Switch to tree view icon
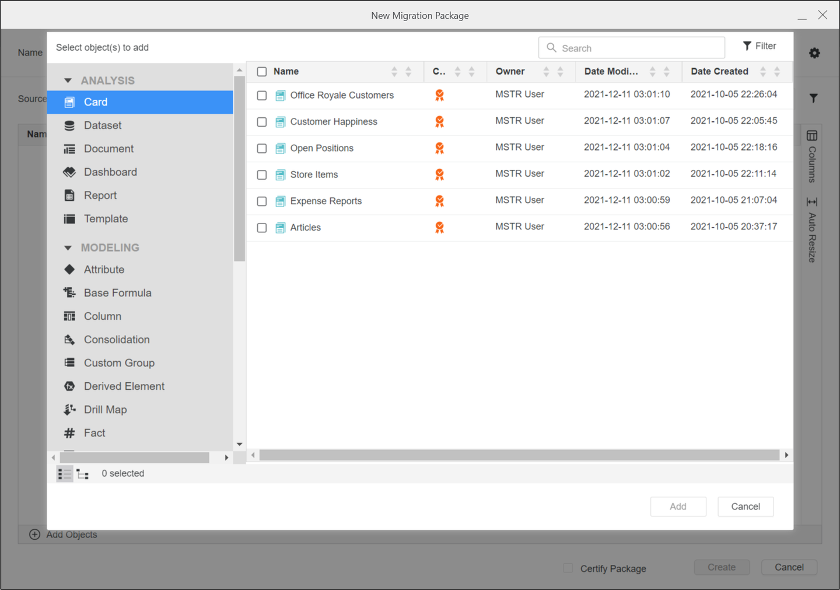Viewport: 840px width, 590px height. (83, 474)
